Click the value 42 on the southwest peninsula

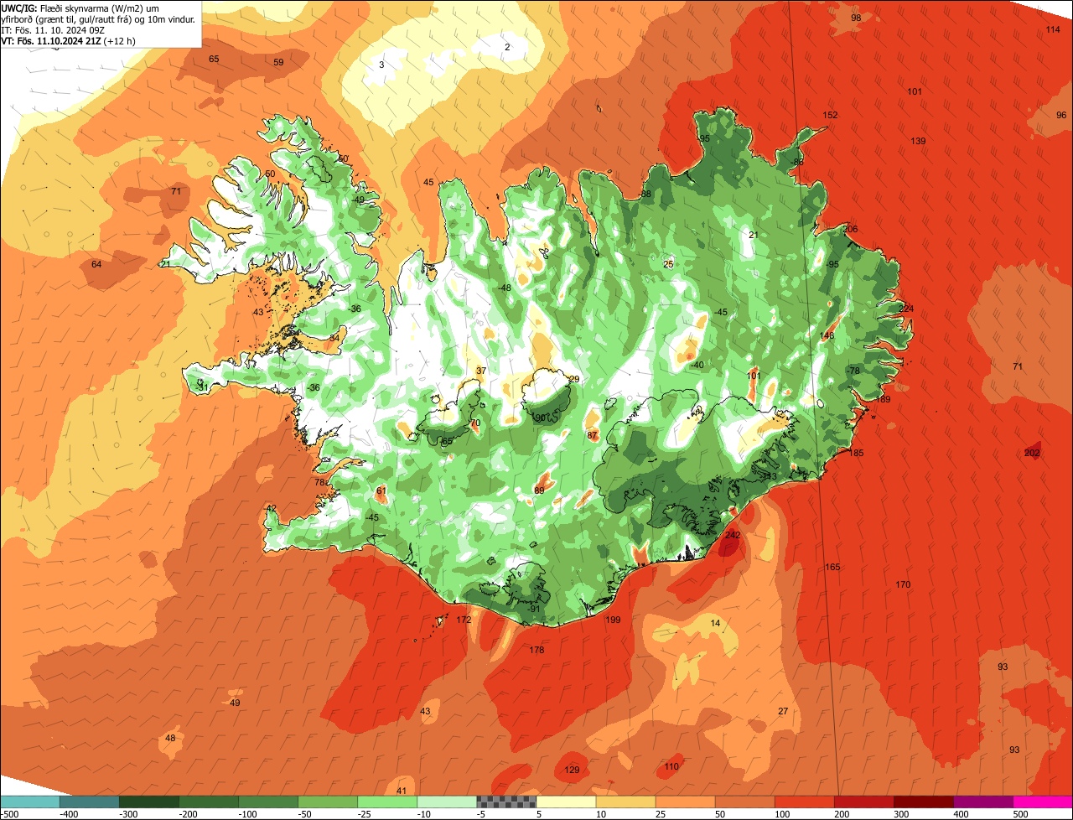click(271, 509)
